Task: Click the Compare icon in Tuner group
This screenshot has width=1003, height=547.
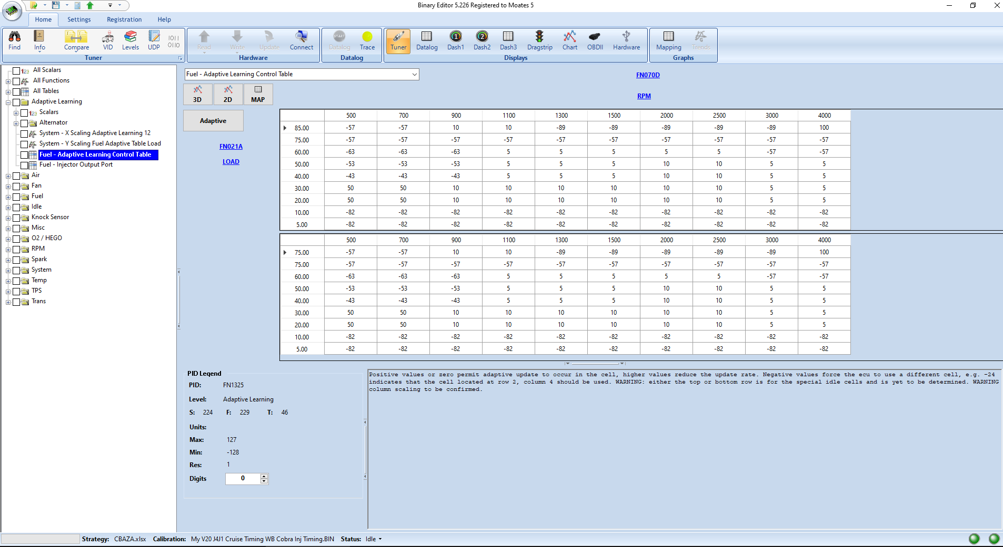Action: pos(76,40)
